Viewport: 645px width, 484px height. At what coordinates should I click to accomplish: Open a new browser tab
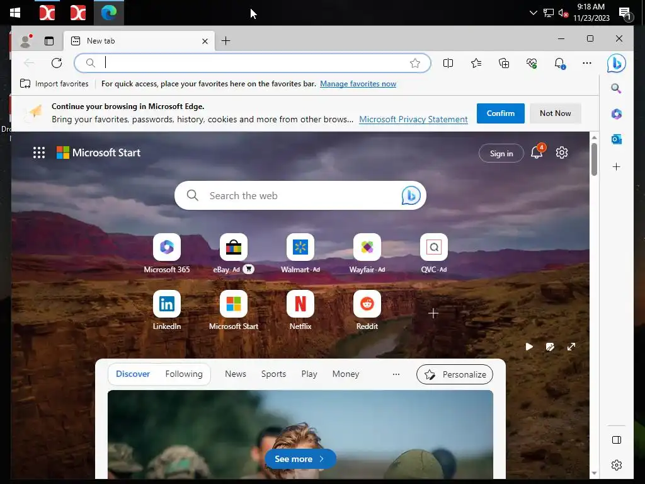226,41
